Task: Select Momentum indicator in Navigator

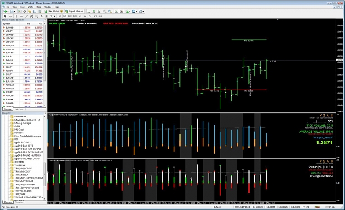Action: point(20,117)
